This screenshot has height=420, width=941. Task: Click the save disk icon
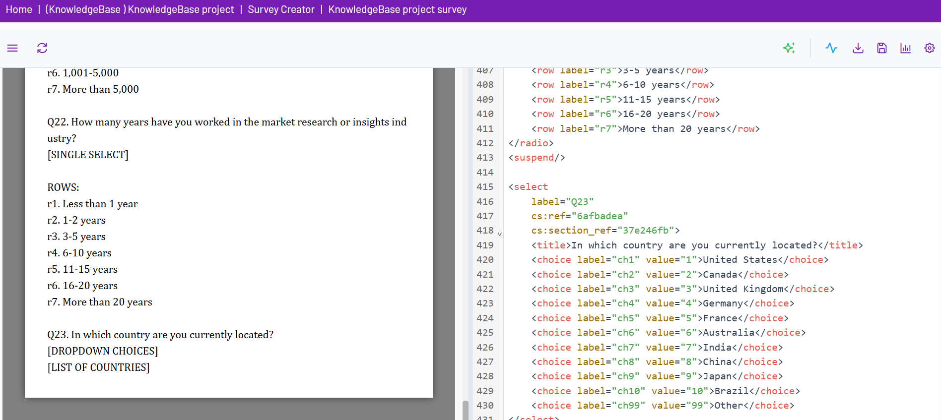[x=882, y=48]
